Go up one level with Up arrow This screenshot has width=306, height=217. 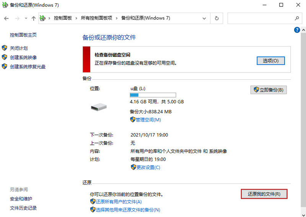coord(34,18)
